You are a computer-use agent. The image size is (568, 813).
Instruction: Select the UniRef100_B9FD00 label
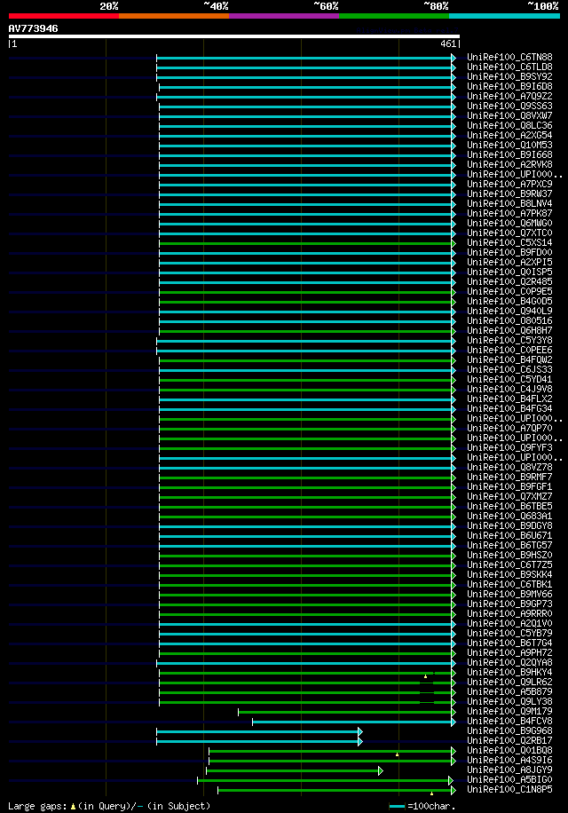pos(509,252)
